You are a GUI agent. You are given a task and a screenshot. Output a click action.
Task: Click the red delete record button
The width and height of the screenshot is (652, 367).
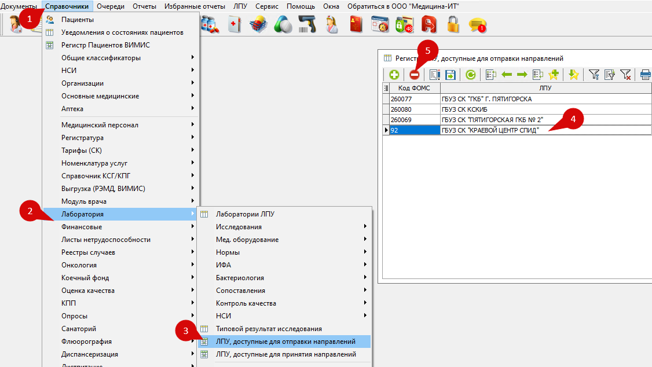click(x=415, y=75)
